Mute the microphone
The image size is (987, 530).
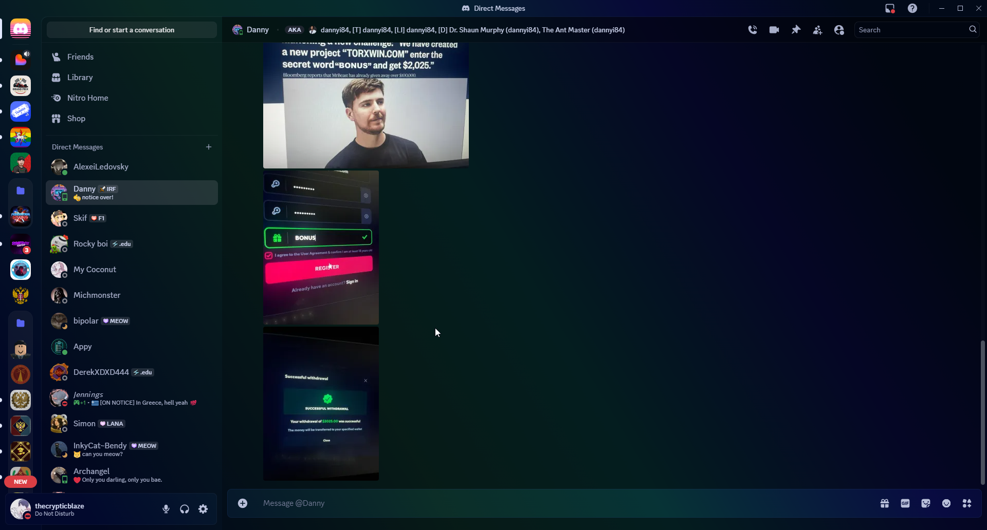click(166, 509)
